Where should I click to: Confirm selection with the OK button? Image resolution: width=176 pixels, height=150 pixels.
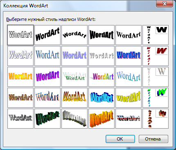pos(120,139)
